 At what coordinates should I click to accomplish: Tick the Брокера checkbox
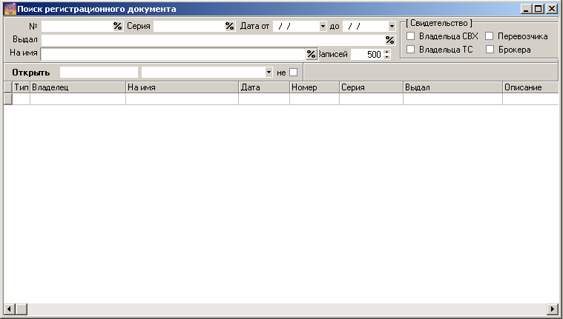(x=490, y=49)
